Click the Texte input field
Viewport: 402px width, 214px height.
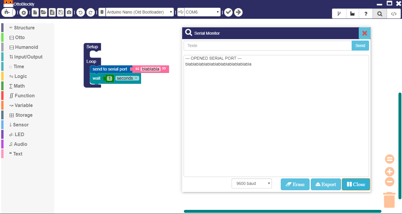tap(265, 46)
